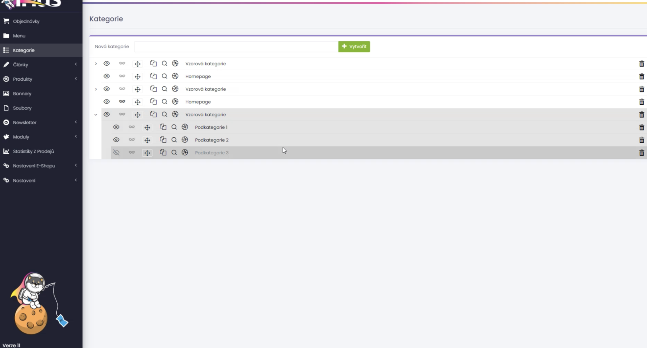
Task: Click the astronaut dog mascot image
Action: (x=39, y=303)
